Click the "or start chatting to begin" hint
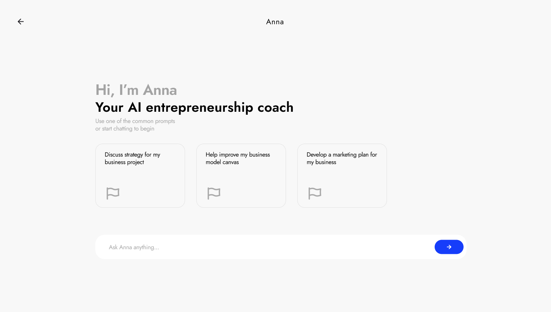This screenshot has height=312, width=551. [x=125, y=129]
